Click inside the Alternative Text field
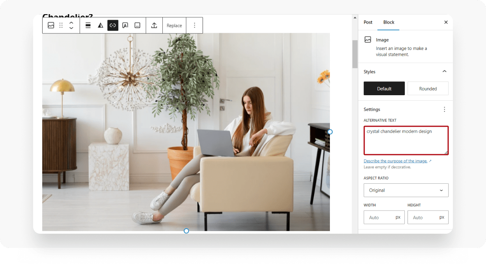 406,140
